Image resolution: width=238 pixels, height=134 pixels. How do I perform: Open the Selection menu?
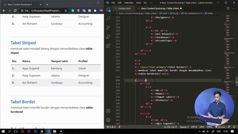click(x=129, y=3)
